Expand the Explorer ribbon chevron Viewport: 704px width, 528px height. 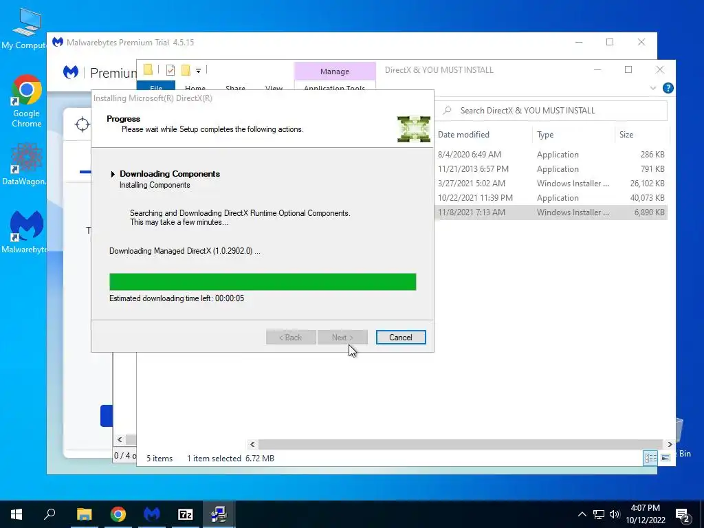[x=653, y=88]
